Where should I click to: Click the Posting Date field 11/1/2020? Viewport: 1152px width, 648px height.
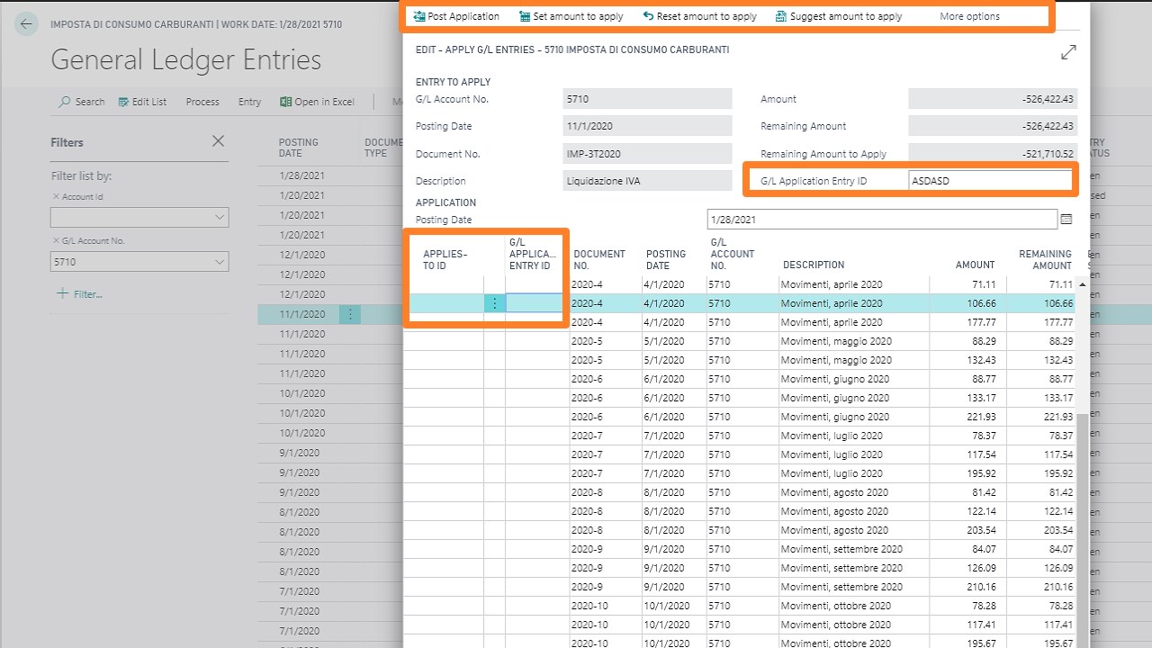(647, 126)
